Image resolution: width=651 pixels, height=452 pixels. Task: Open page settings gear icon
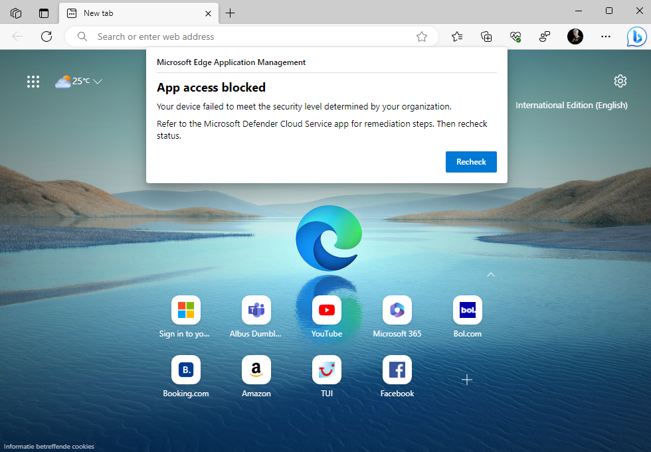pos(620,81)
